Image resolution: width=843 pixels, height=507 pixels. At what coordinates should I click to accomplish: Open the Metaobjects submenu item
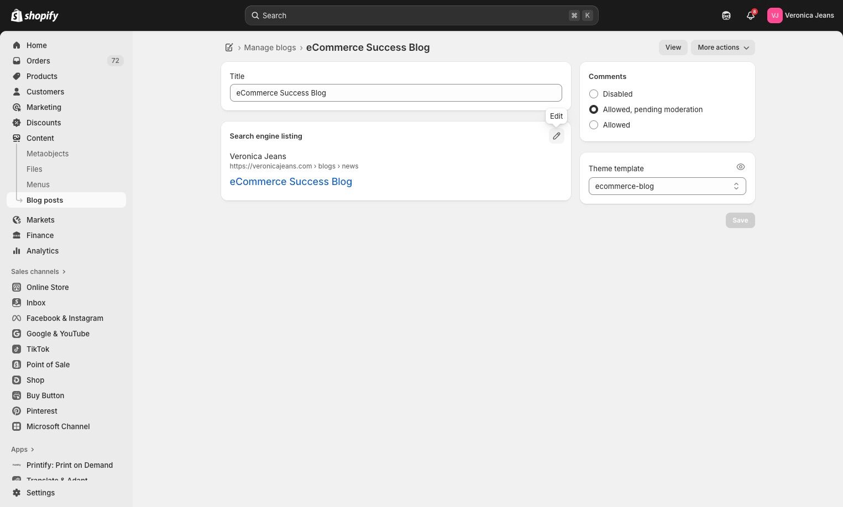click(48, 154)
